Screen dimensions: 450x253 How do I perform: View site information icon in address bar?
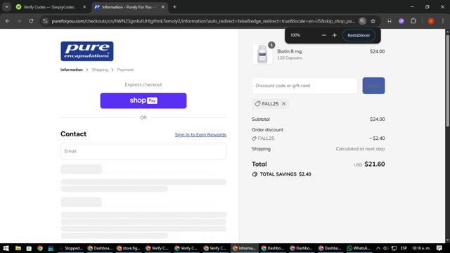(45, 21)
